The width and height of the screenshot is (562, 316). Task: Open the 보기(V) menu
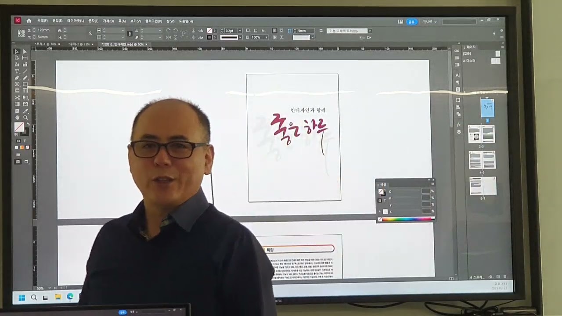click(135, 21)
